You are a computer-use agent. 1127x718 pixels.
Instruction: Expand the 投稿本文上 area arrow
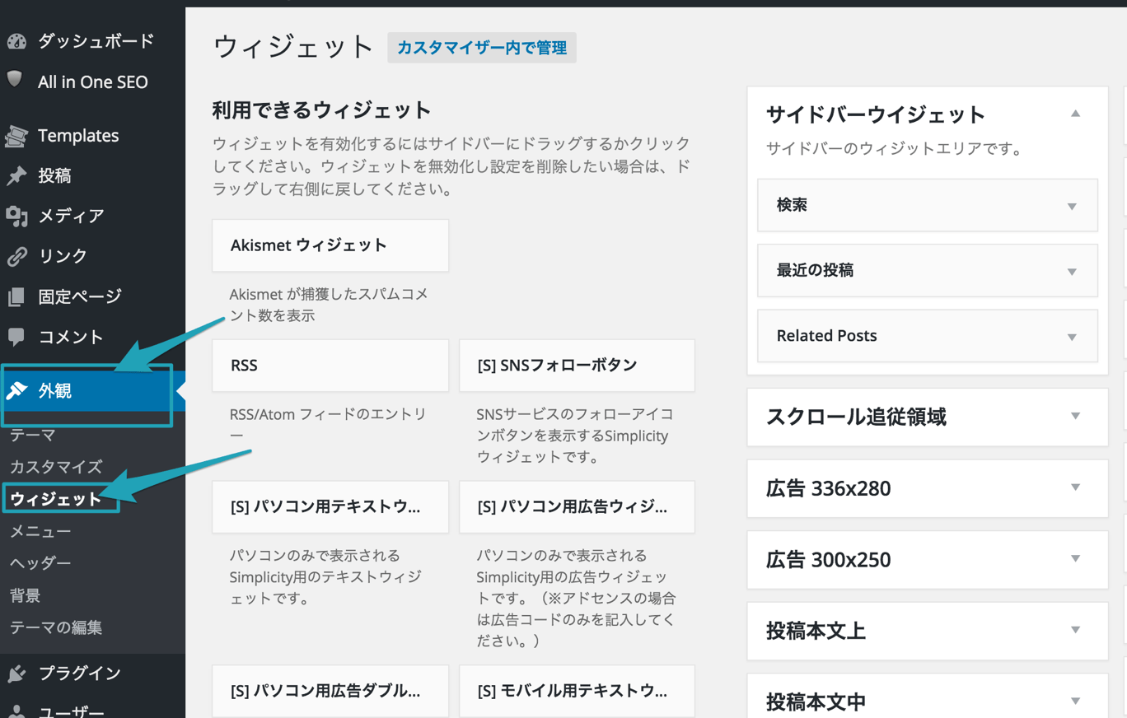pos(1075,630)
